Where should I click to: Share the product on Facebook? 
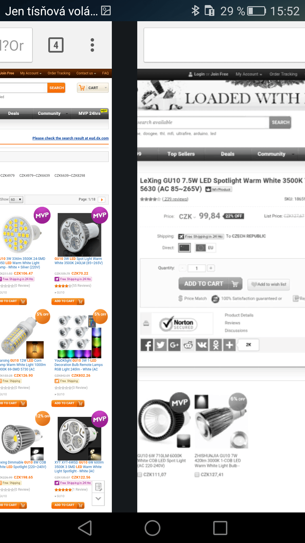click(x=147, y=345)
